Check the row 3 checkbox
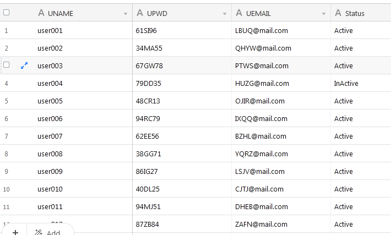This screenshot has width=391, height=235. (7, 65)
